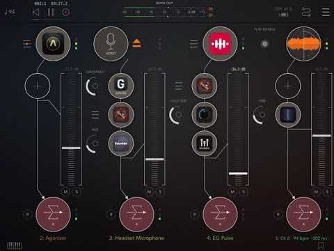
Task: Mute the Headset Microphone channel
Action: [x=150, y=192]
